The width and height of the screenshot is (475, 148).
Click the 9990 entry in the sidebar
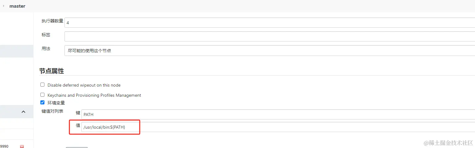4,146
